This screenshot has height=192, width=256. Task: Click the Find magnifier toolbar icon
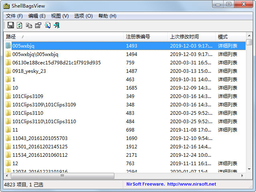coord(48,26)
